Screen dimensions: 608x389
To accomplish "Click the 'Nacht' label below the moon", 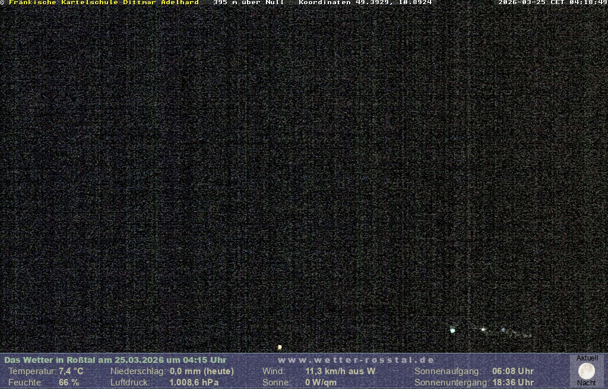I will (x=586, y=383).
